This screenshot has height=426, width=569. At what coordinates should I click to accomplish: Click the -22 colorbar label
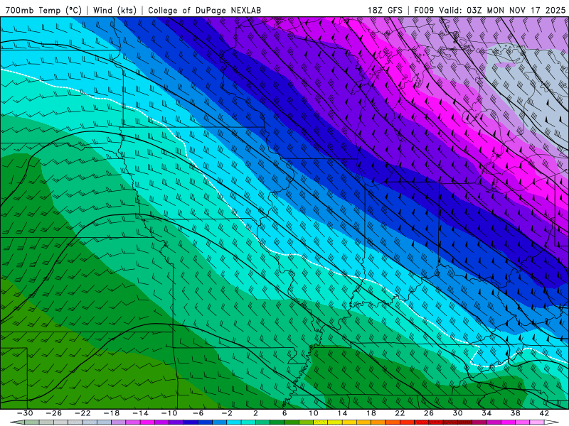tap(83, 413)
